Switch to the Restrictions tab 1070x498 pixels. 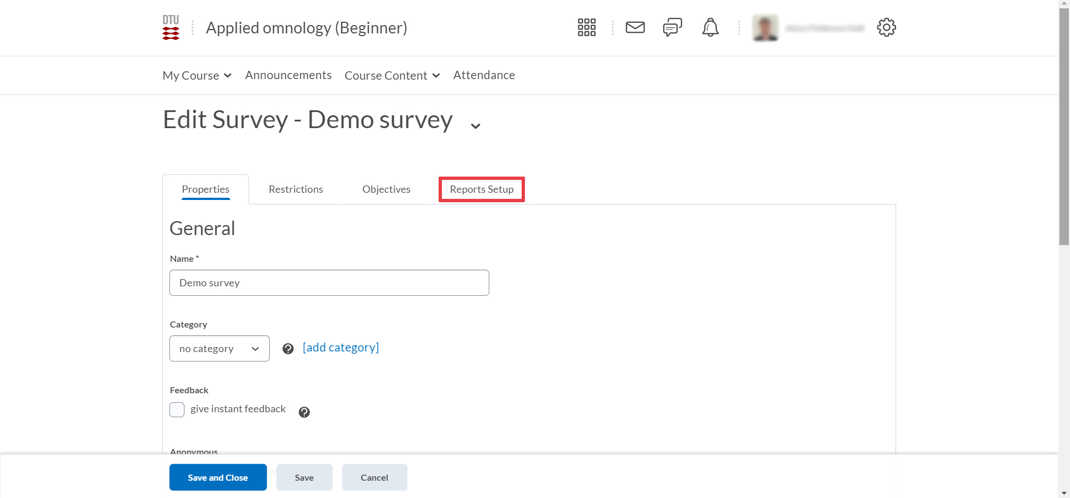pyautogui.click(x=295, y=189)
